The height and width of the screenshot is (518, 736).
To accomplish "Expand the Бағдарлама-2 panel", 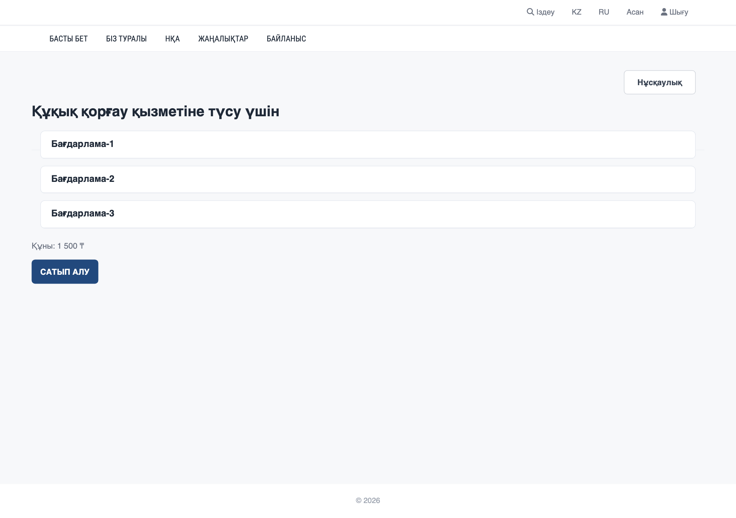I will coord(368,179).
